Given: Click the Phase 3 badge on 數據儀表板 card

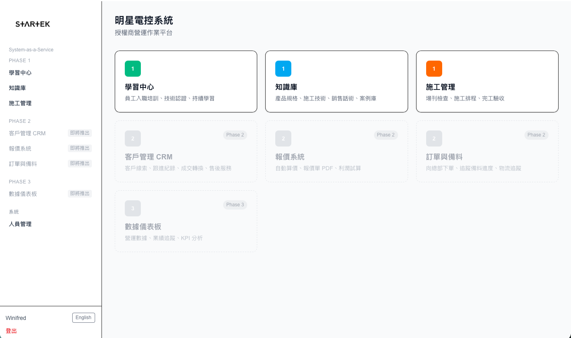Looking at the screenshot, I should pos(235,205).
